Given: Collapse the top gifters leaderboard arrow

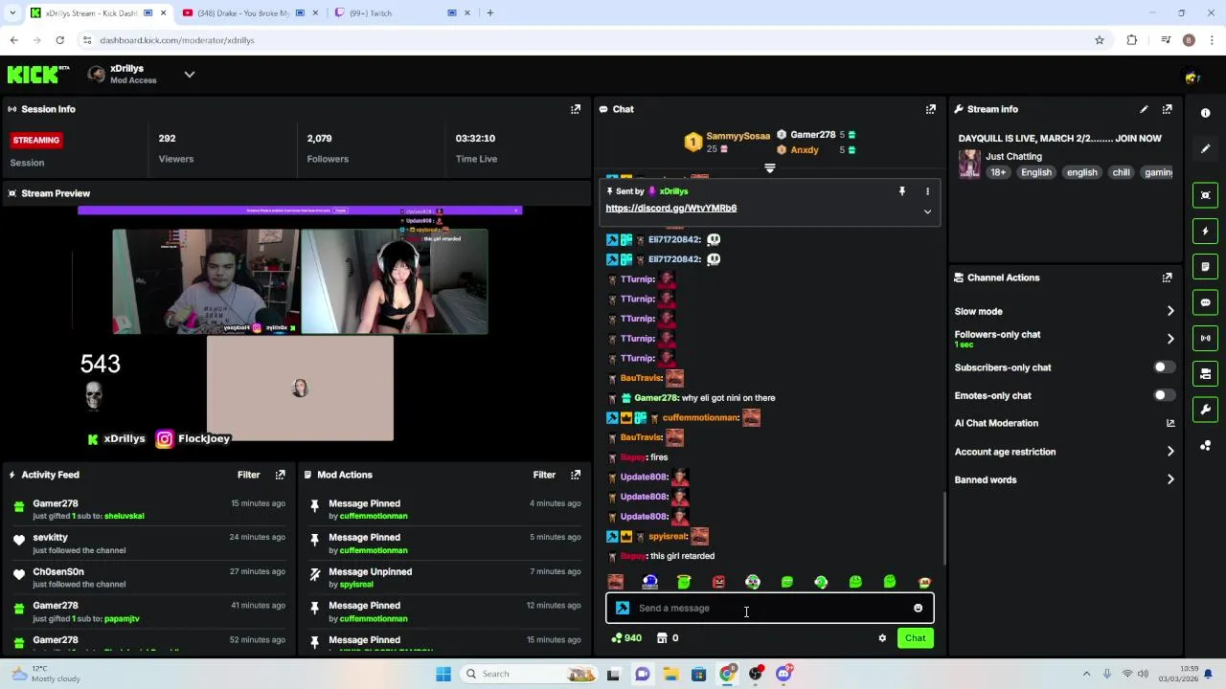Looking at the screenshot, I should click(x=769, y=168).
